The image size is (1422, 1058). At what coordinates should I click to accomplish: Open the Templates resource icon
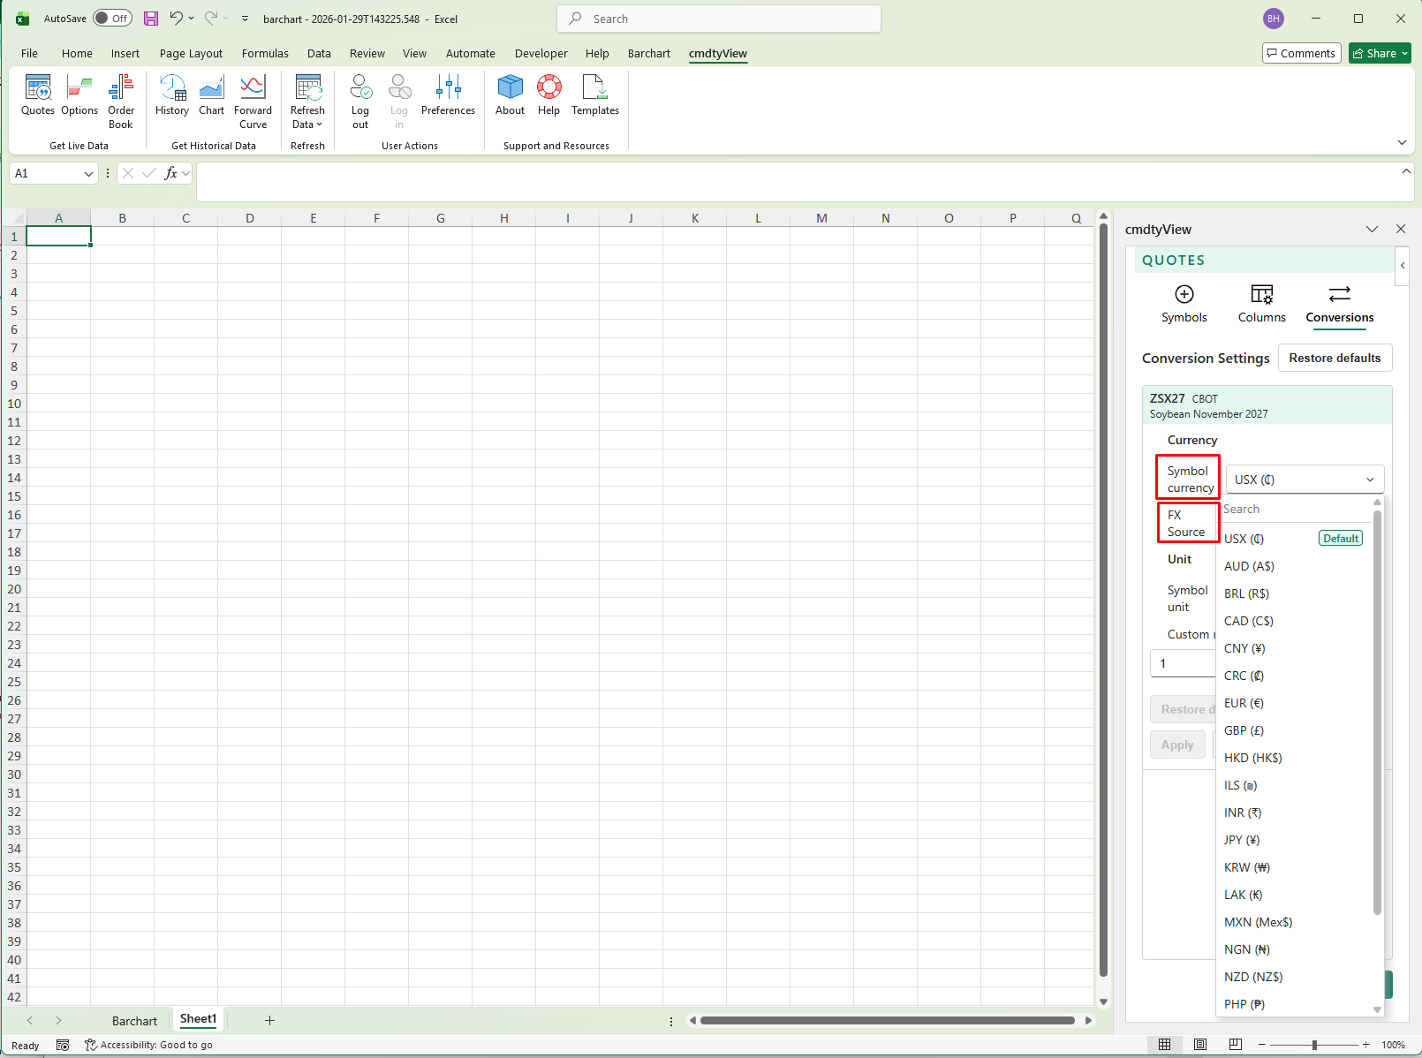coord(594,95)
